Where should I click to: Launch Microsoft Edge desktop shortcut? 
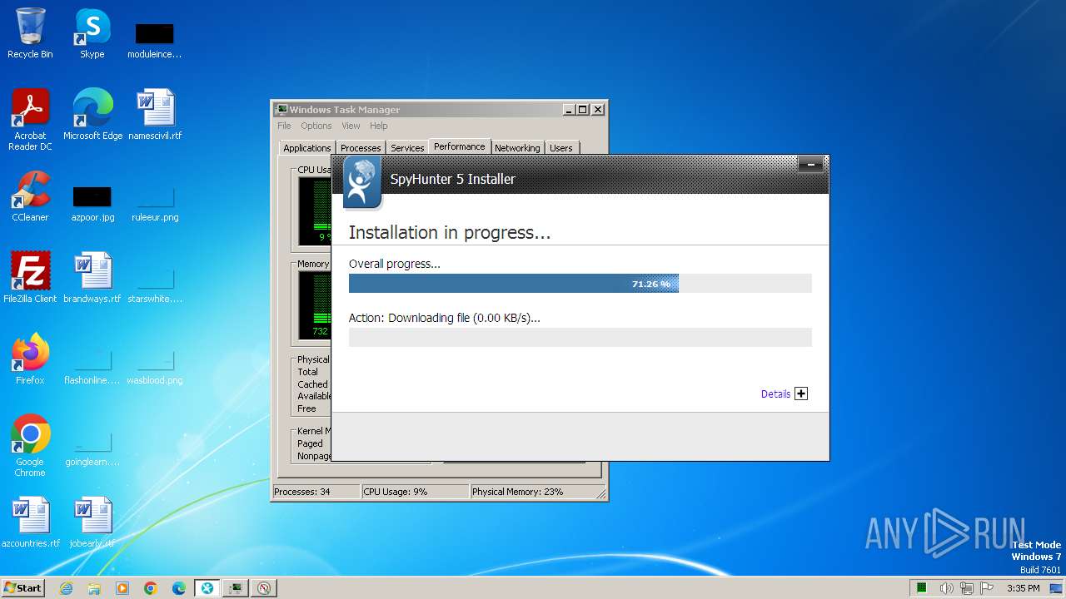tap(92, 114)
